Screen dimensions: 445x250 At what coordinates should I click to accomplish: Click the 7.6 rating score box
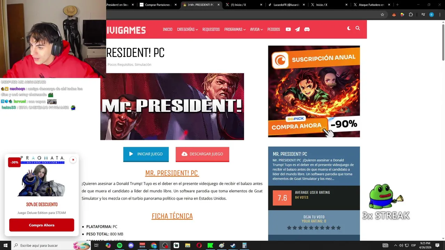point(282,198)
